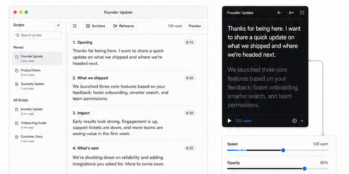Click the dimmed upcoming paragraph in teleprompter
The height and width of the screenshot is (174, 349).
(x=263, y=87)
